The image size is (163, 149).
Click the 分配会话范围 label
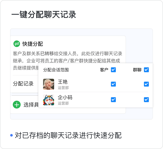[x=56, y=70]
